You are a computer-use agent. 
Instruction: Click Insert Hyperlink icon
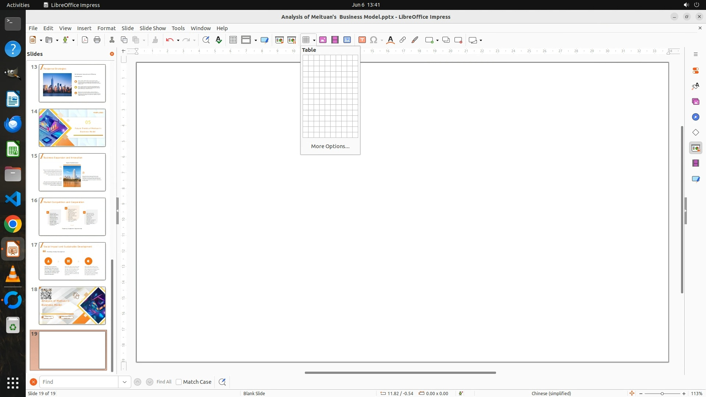(x=403, y=40)
